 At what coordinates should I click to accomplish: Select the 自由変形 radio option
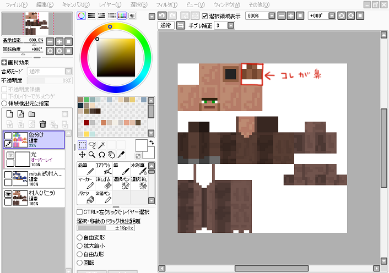pyautogui.click(x=79, y=238)
